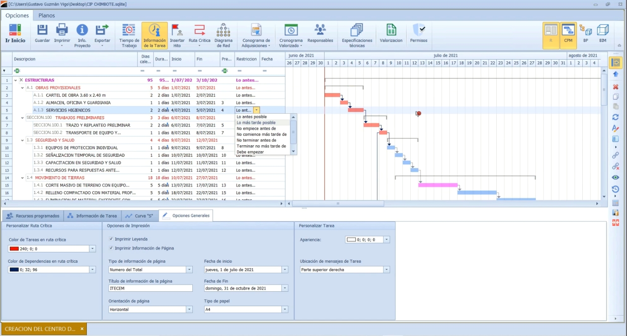
Task: Expand the Tipo de papel dropdown
Action: [x=285, y=310]
